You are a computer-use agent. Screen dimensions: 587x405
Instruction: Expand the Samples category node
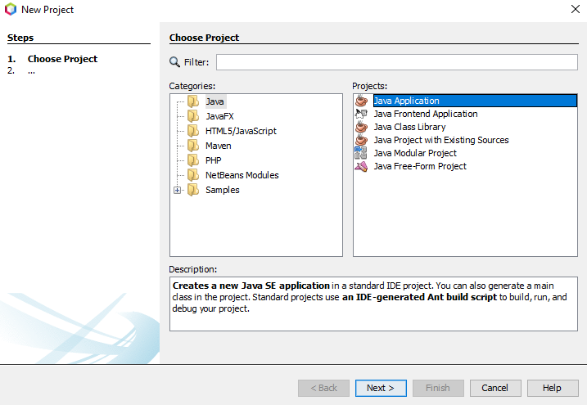point(178,190)
